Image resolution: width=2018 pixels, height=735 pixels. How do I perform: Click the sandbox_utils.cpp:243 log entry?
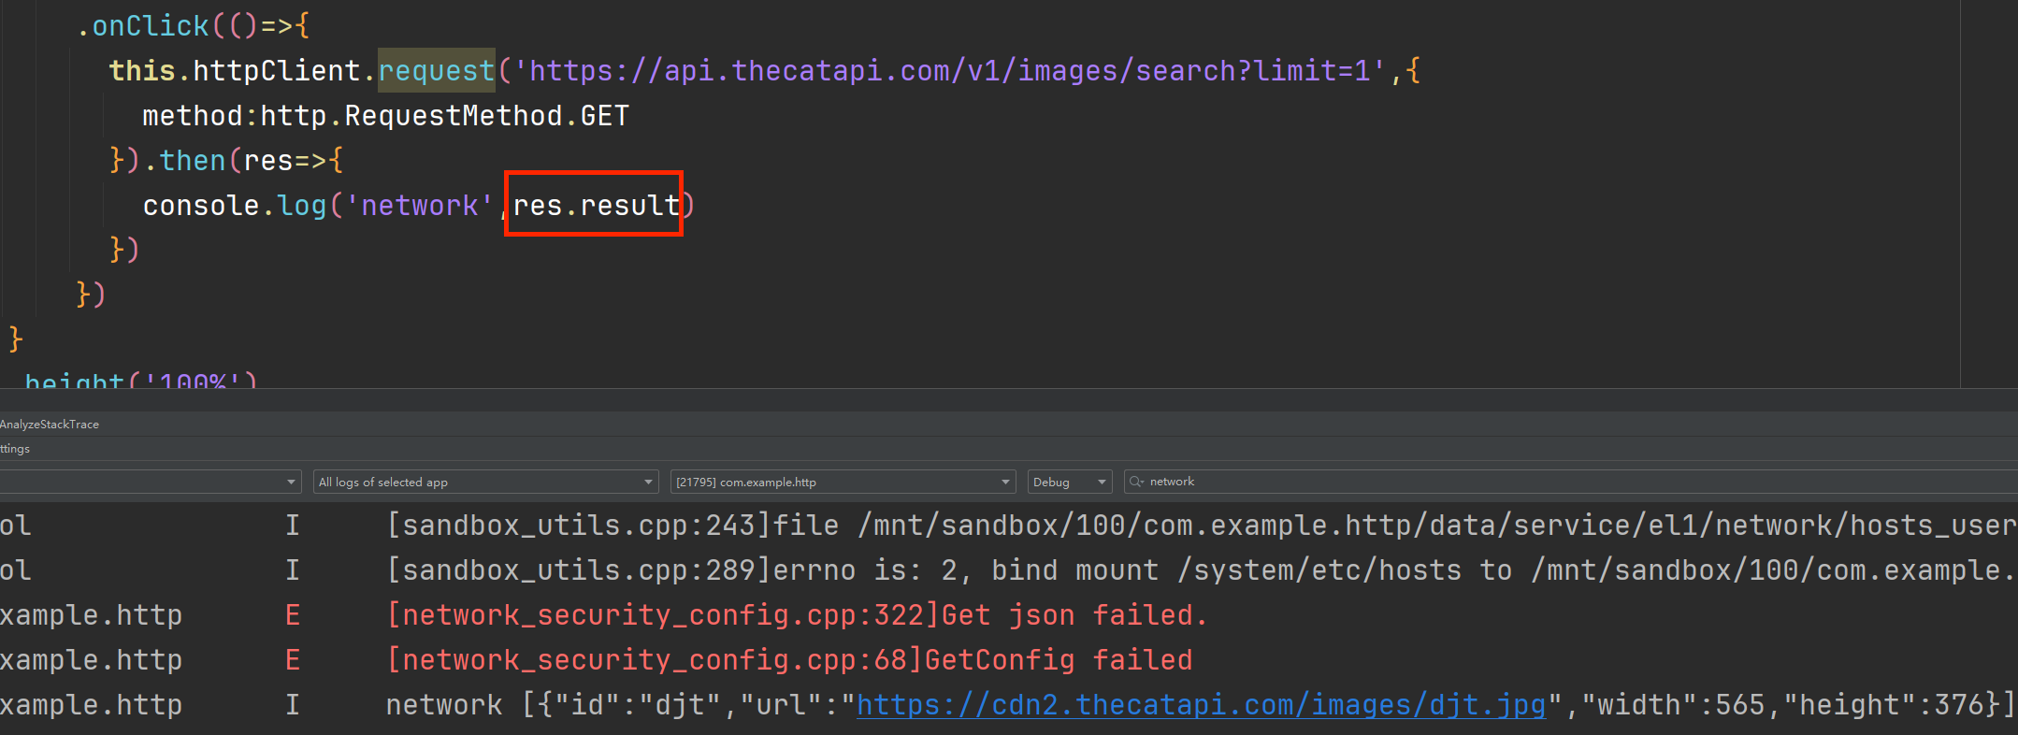pyautogui.click(x=1202, y=525)
